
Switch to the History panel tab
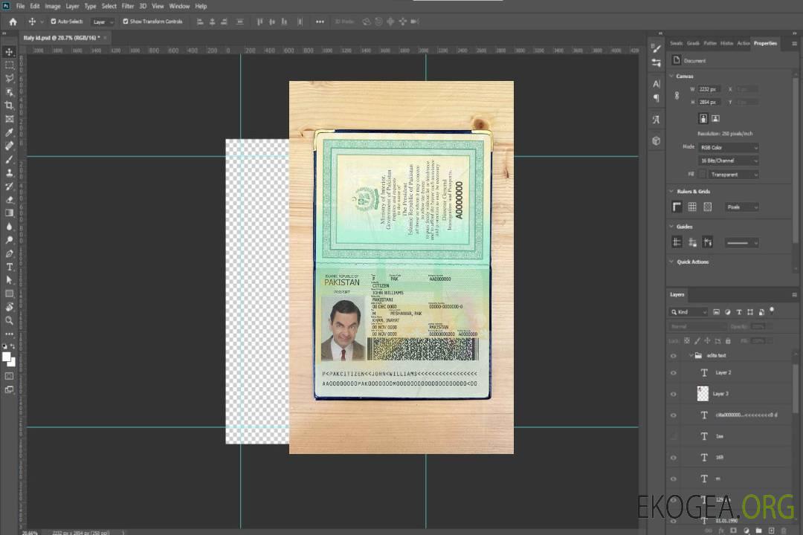tap(726, 44)
